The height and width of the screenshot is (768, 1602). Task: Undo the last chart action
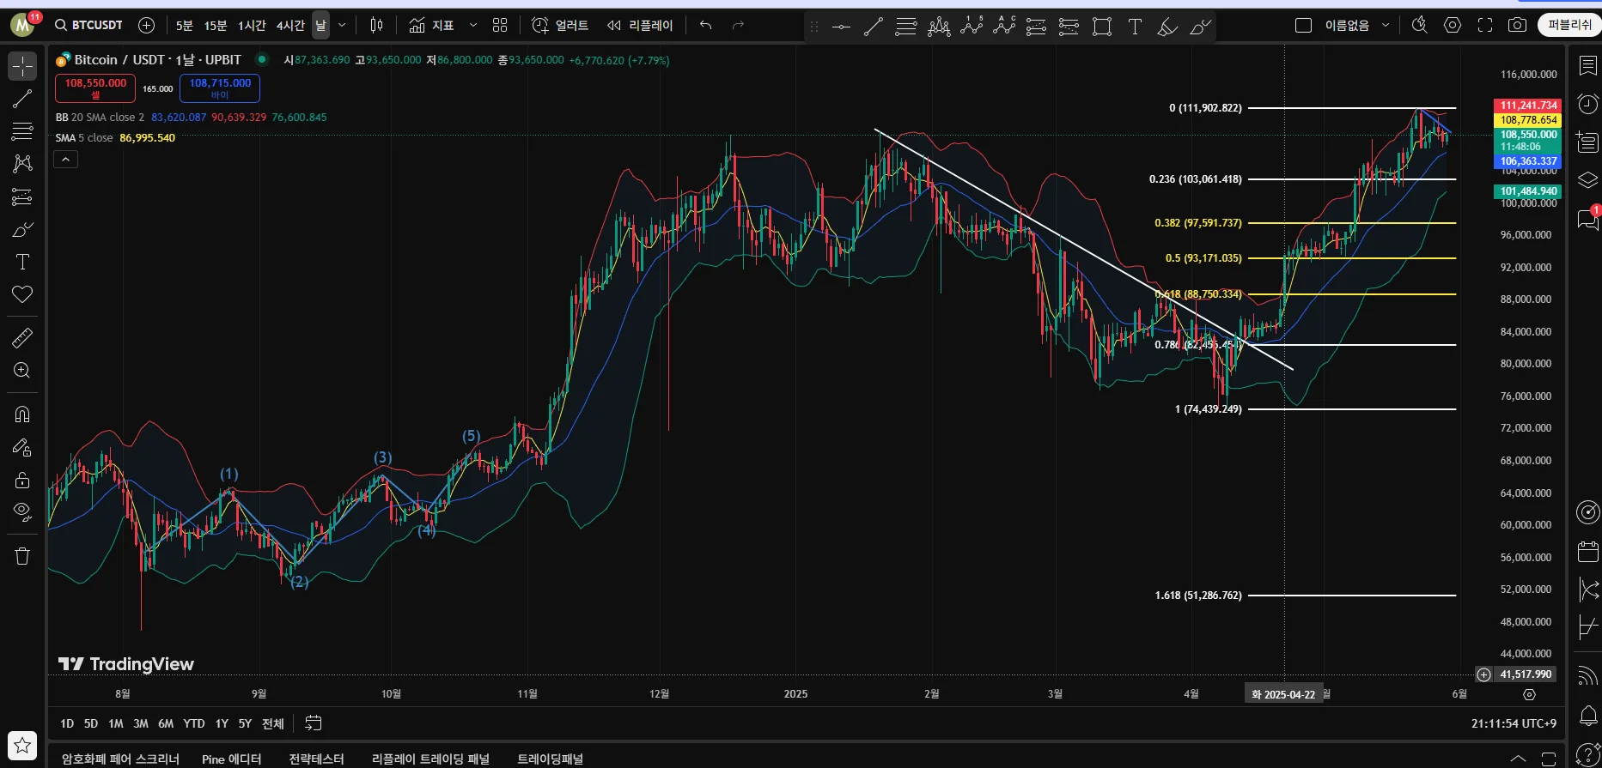pos(706,26)
